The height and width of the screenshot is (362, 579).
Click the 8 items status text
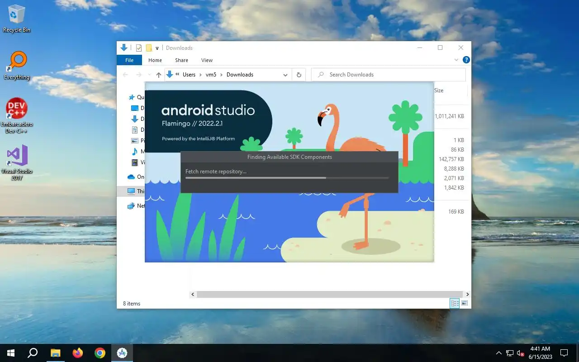tap(132, 304)
